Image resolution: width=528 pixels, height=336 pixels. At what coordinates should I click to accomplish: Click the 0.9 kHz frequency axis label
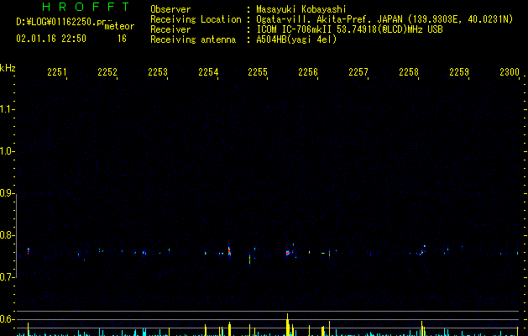(x=7, y=193)
